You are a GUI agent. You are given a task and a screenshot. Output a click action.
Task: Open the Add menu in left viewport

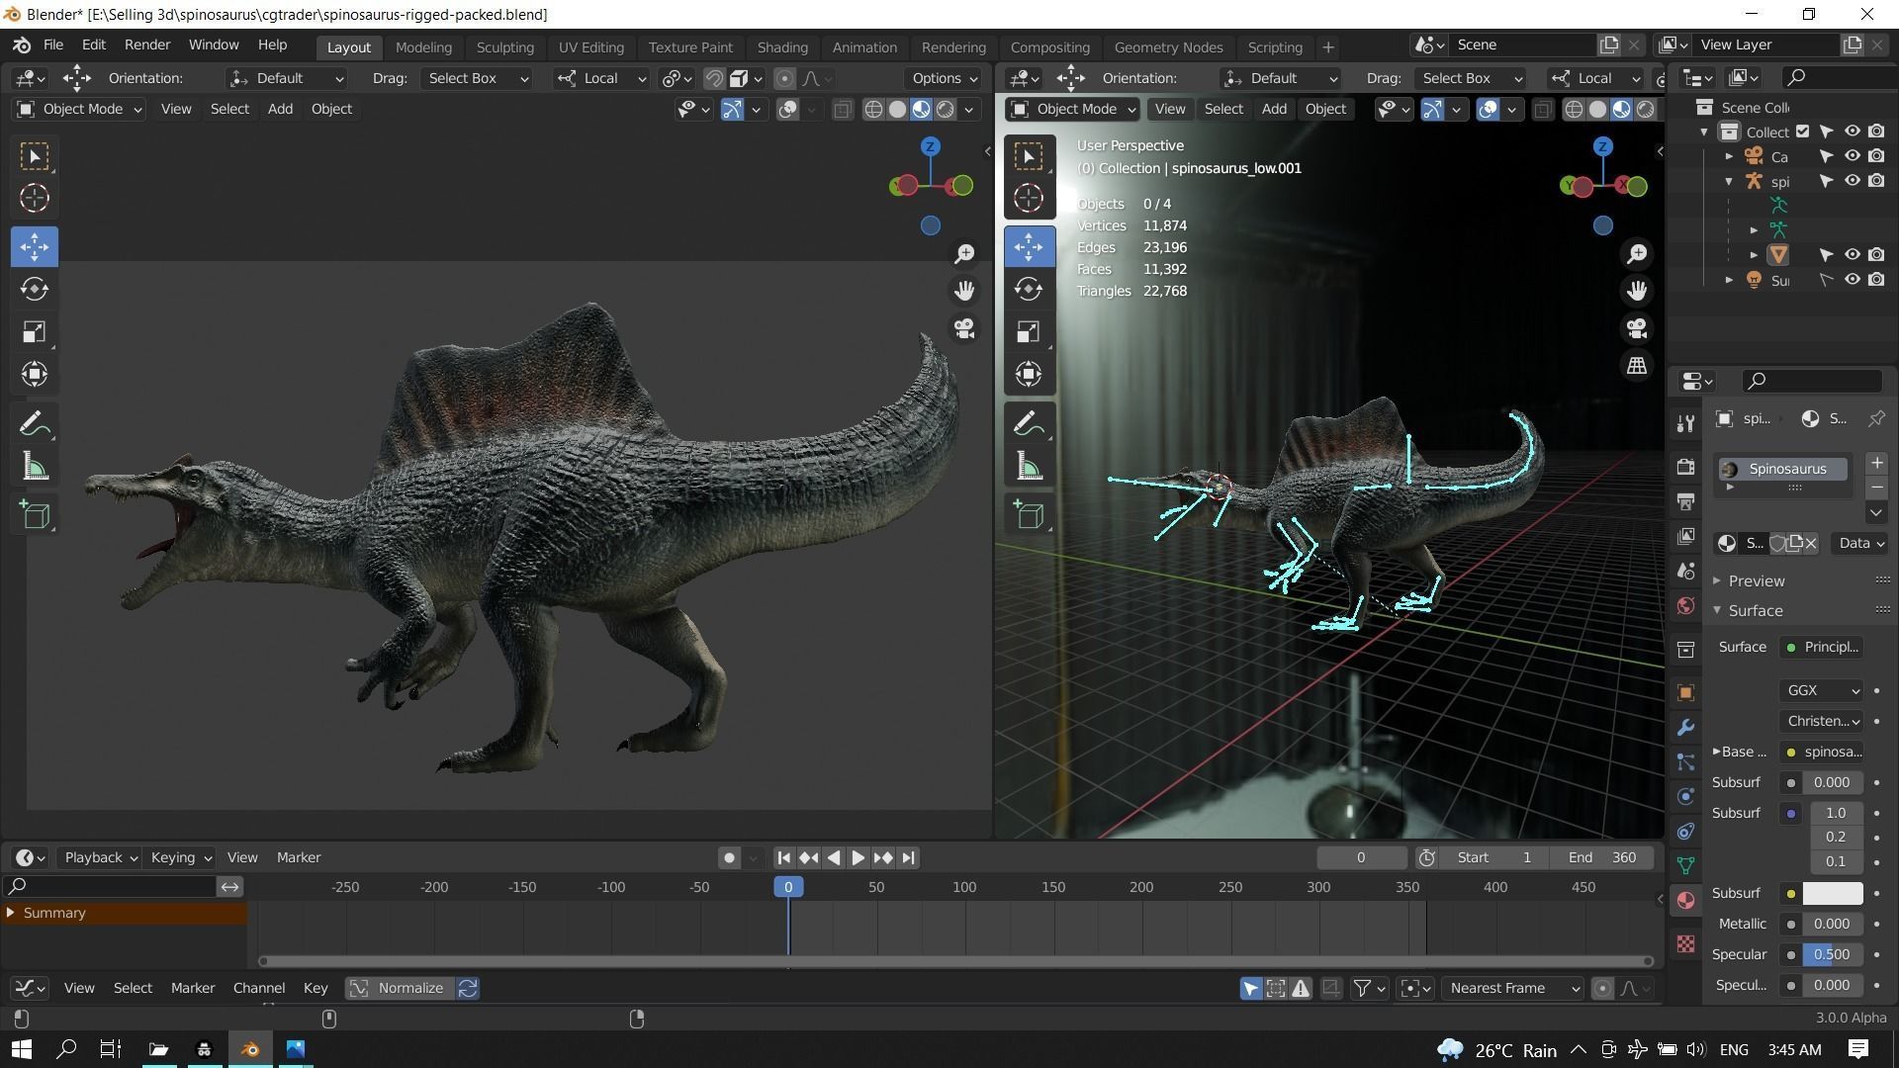click(x=280, y=110)
